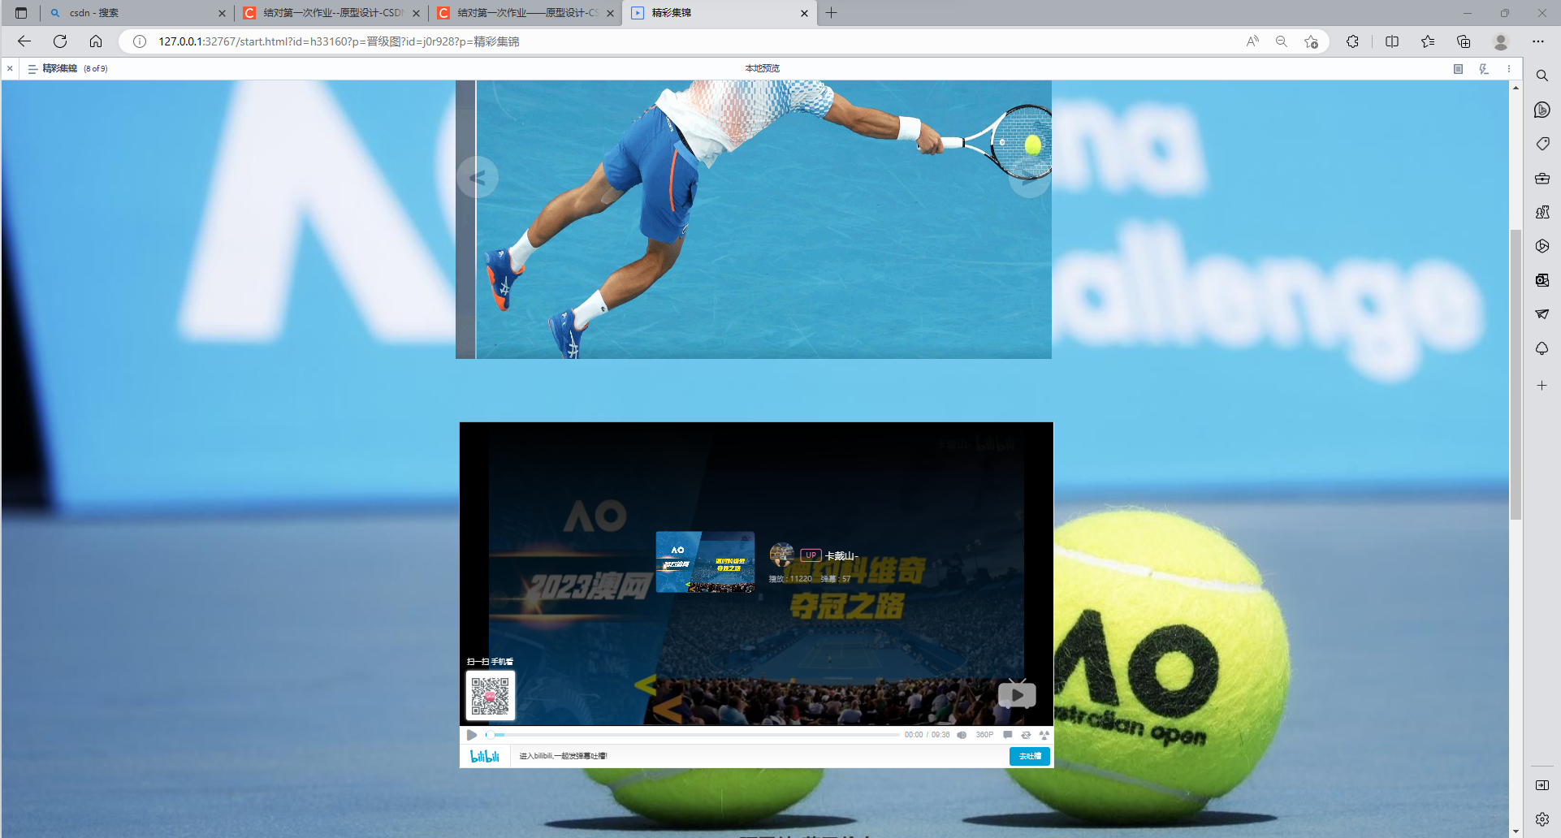Open the 精彩集锦 page list menu

click(32, 69)
